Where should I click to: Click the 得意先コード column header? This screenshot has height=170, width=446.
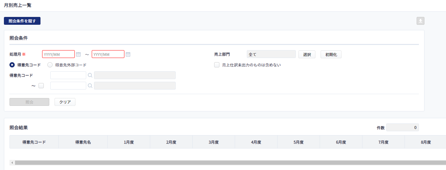point(34,142)
